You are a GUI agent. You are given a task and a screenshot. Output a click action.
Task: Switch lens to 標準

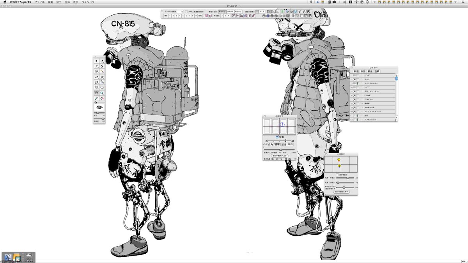click(x=277, y=144)
